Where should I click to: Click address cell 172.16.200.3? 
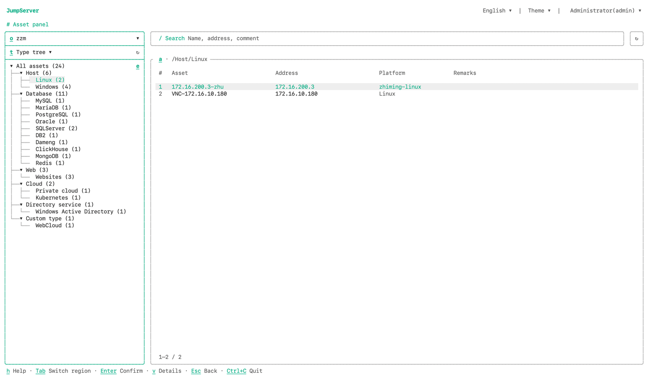[295, 87]
